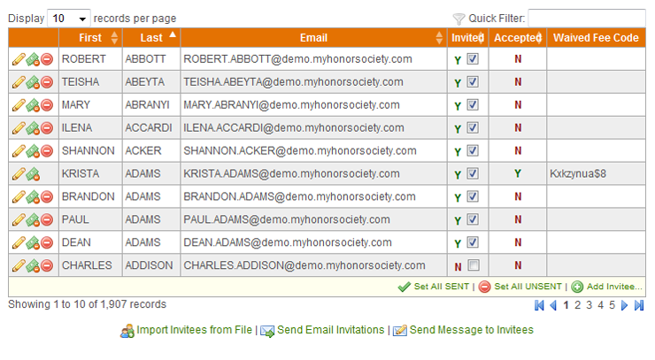The height and width of the screenshot is (360, 655).
Task: Go to page 5 of records
Action: click(612, 305)
